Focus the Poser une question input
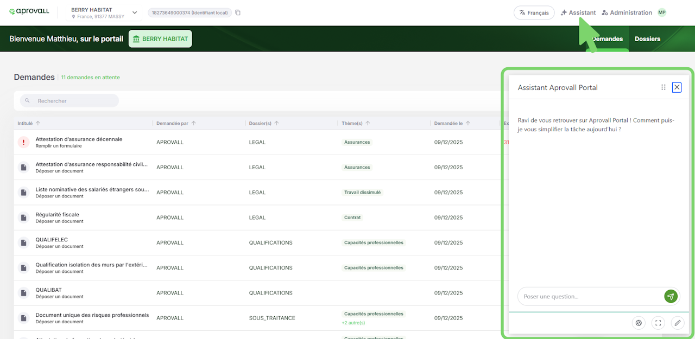Image resolution: width=695 pixels, height=339 pixels. coord(589,297)
